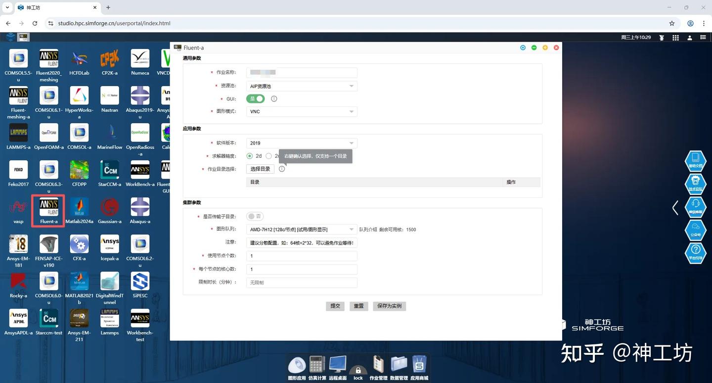Image resolution: width=712 pixels, height=383 pixels.
Task: Open the 平台引导 help hexagon button
Action: coord(695,253)
